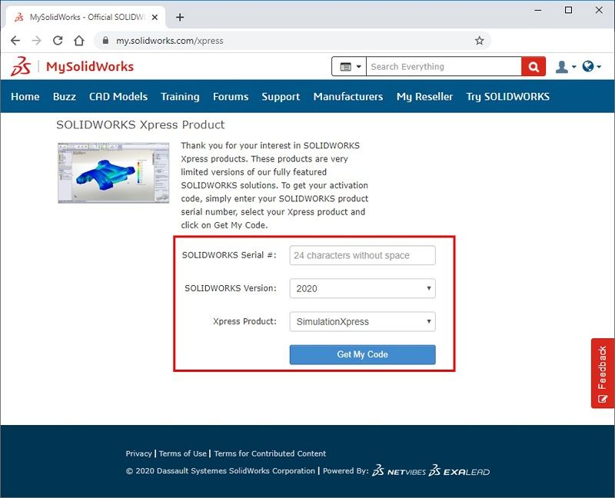Viewport: 615px width, 498px height.
Task: Go to Try SOLIDWORKS page
Action: point(507,97)
